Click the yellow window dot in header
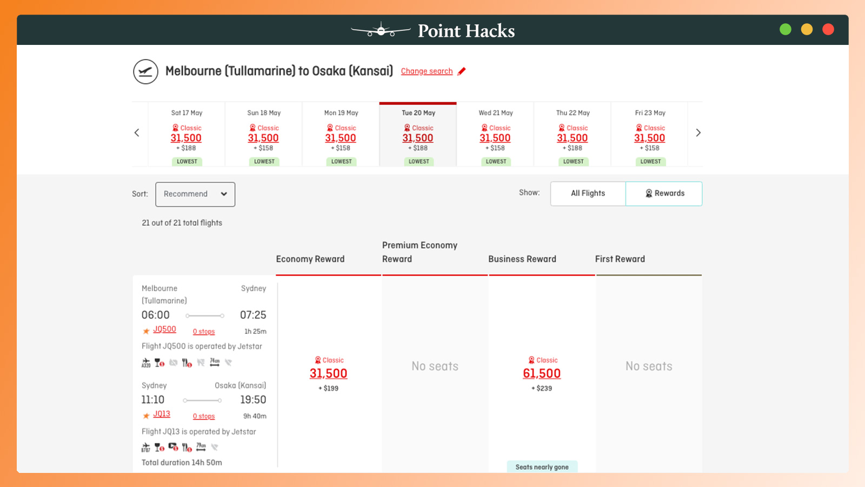Image resolution: width=865 pixels, height=487 pixels. click(807, 29)
